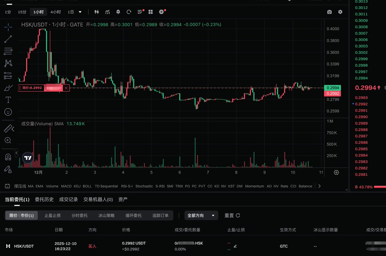Image resolution: width=386 pixels, height=256 pixels.
Task: Toggle the MACD indicator
Action: click(66, 186)
